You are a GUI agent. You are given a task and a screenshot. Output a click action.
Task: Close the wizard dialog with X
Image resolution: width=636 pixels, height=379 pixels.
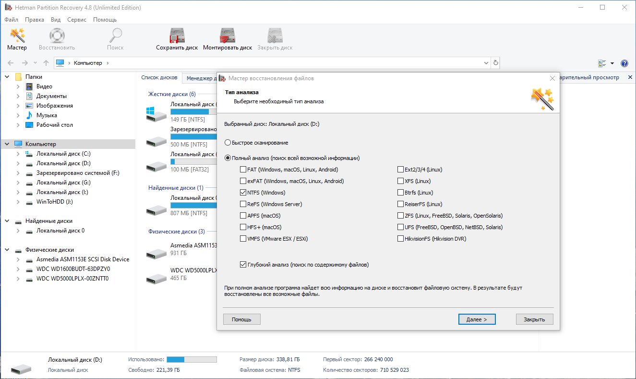pyautogui.click(x=552, y=78)
